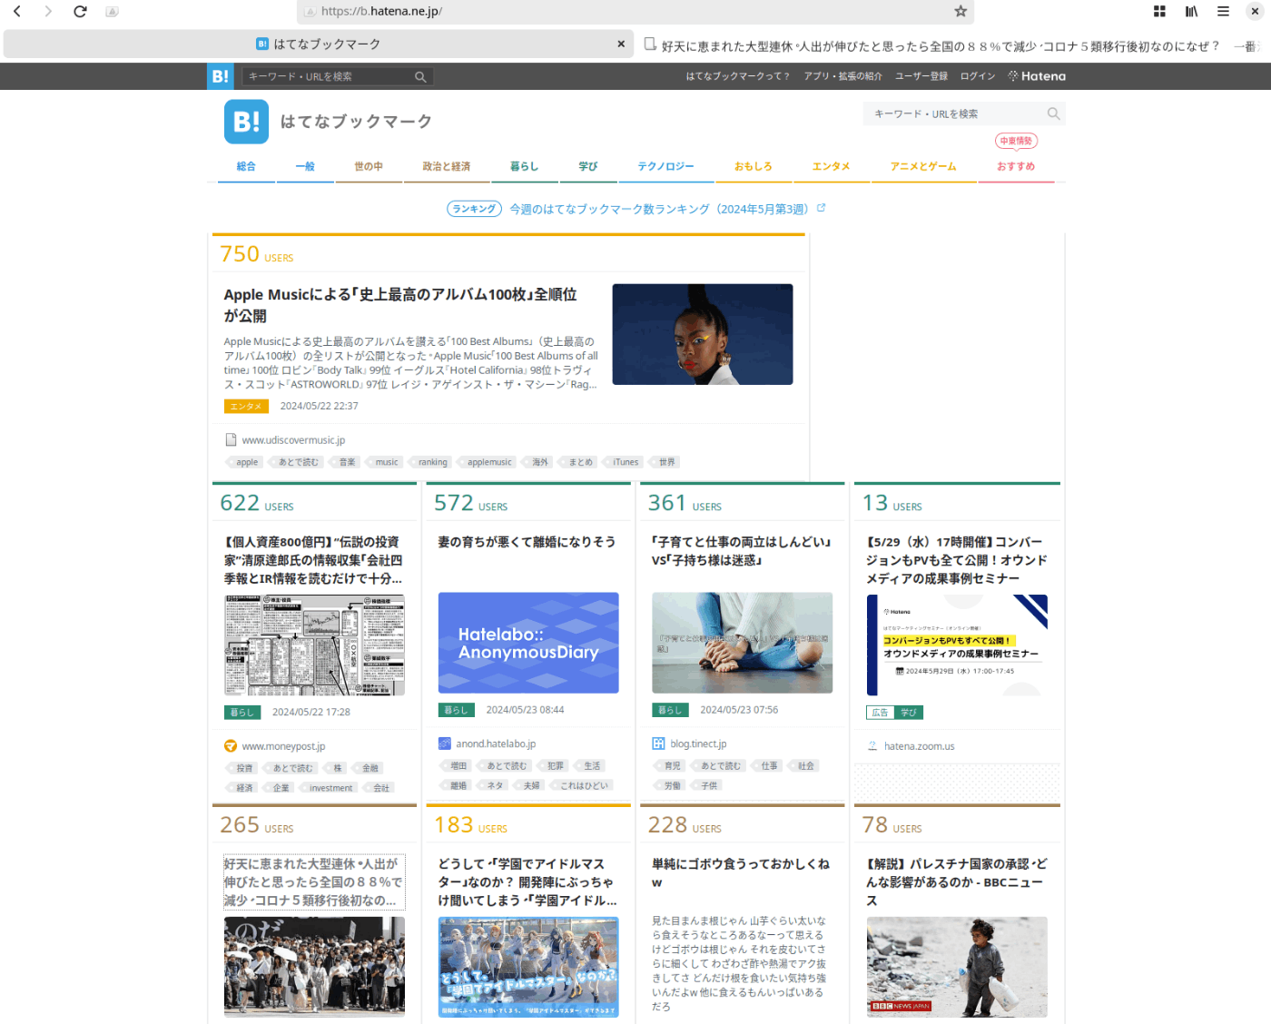Select the 暮らし category tab
This screenshot has height=1024, width=1271.
pos(524,166)
